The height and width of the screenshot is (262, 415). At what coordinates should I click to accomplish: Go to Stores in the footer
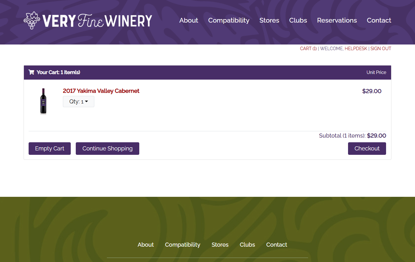coord(220,245)
